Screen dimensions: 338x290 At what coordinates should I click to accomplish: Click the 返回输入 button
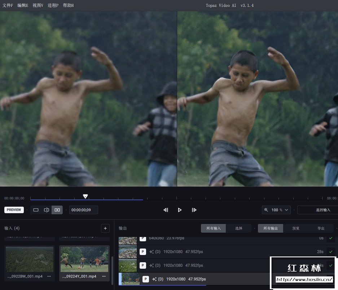(x=323, y=210)
